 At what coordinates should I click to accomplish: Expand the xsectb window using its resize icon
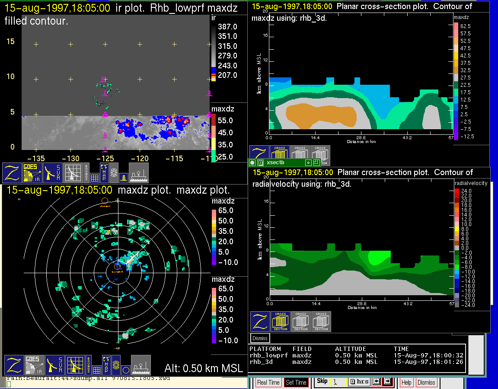316,163
